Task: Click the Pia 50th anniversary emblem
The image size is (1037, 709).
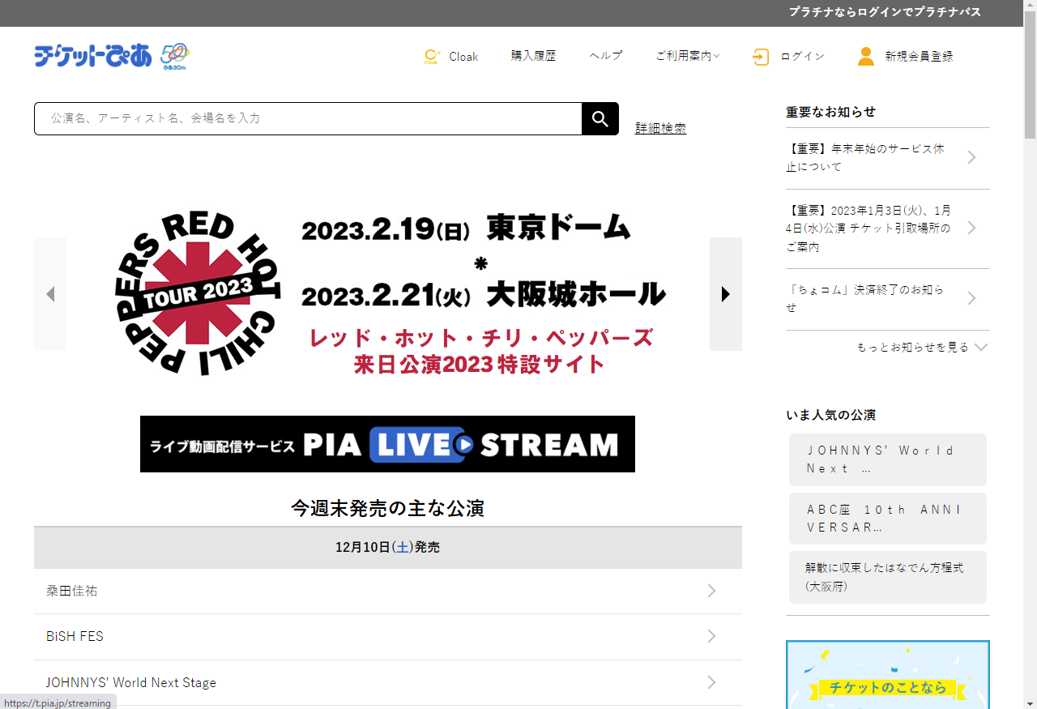Action: (175, 56)
